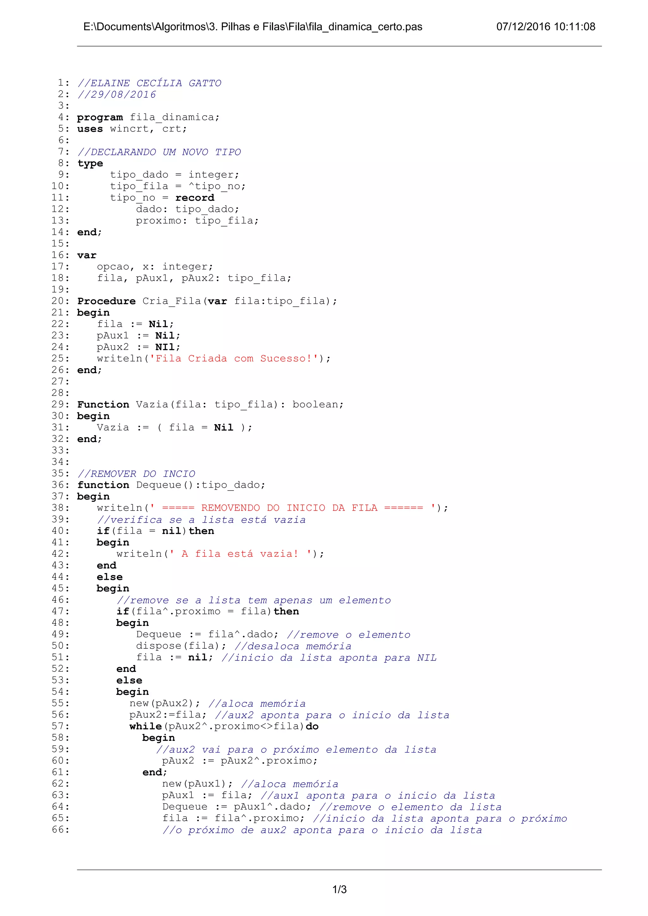Click the page number 1/3 footer
The height and width of the screenshot is (916, 648).
339,889
